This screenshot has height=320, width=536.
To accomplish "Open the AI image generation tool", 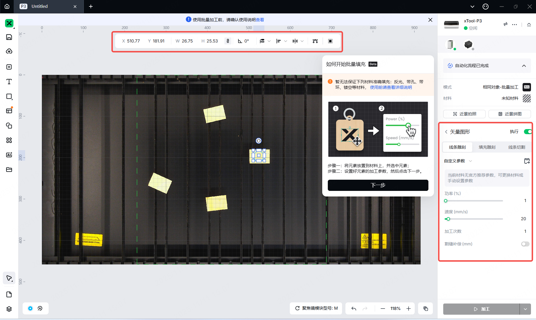I will coord(9,155).
